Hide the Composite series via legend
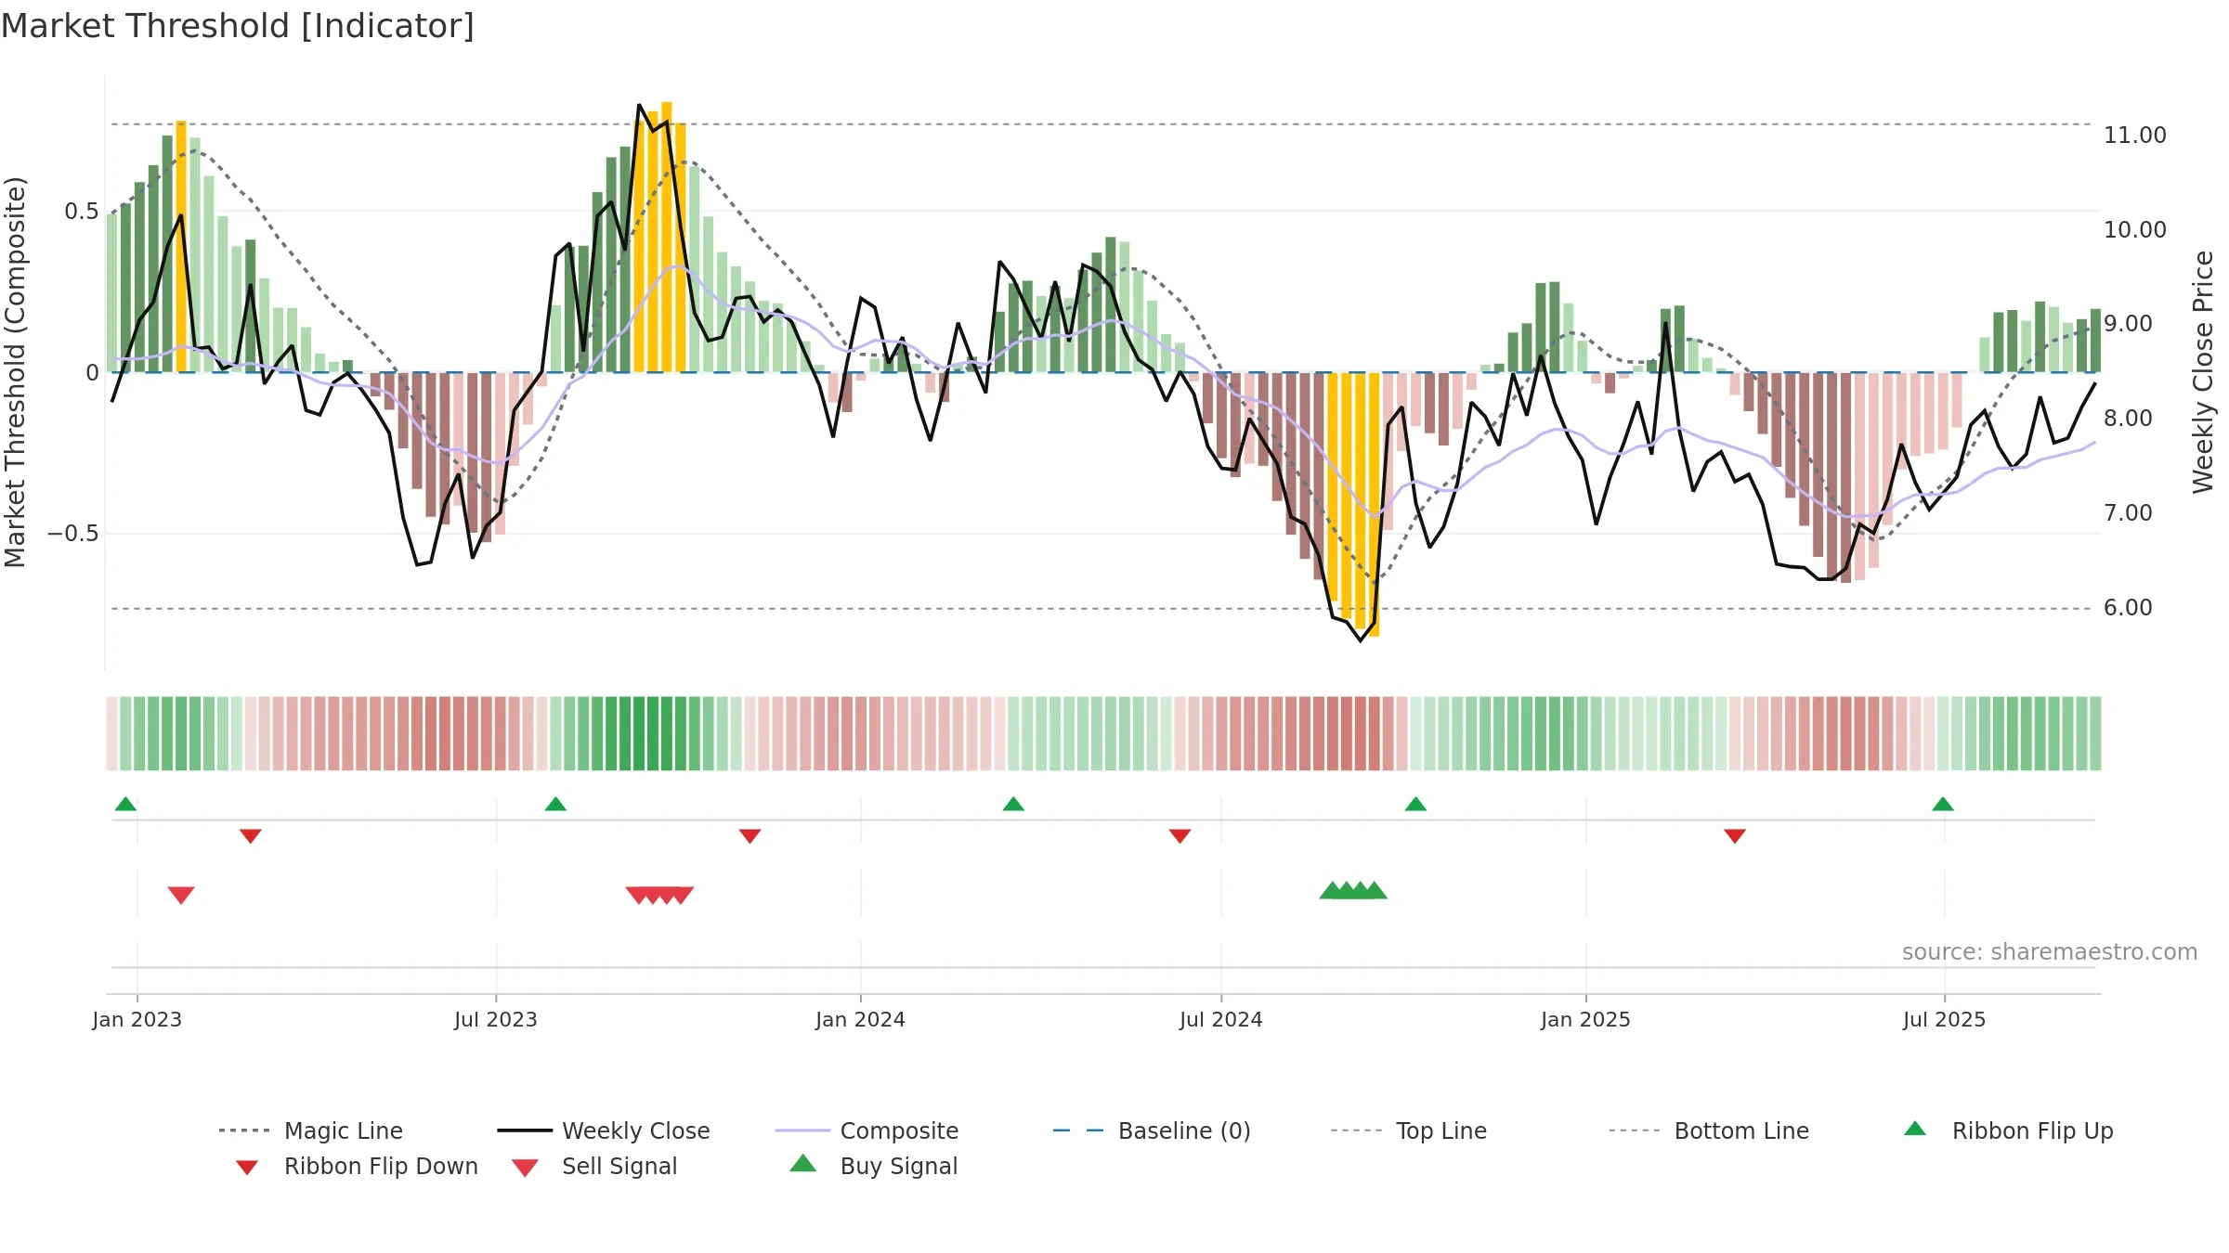Viewport: 2229px width, 1253px height. (867, 1130)
